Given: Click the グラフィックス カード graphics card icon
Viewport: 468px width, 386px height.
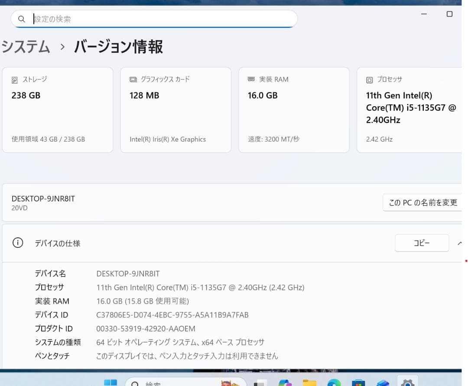Looking at the screenshot, I should coord(133,79).
